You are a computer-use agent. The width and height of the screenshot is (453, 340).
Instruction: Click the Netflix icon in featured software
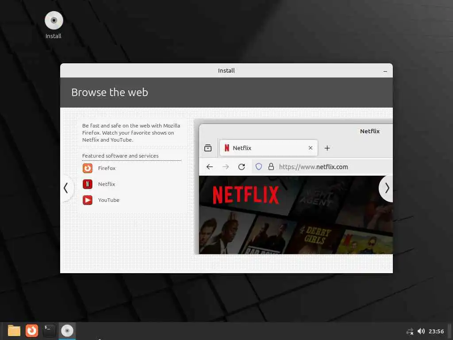(88, 184)
